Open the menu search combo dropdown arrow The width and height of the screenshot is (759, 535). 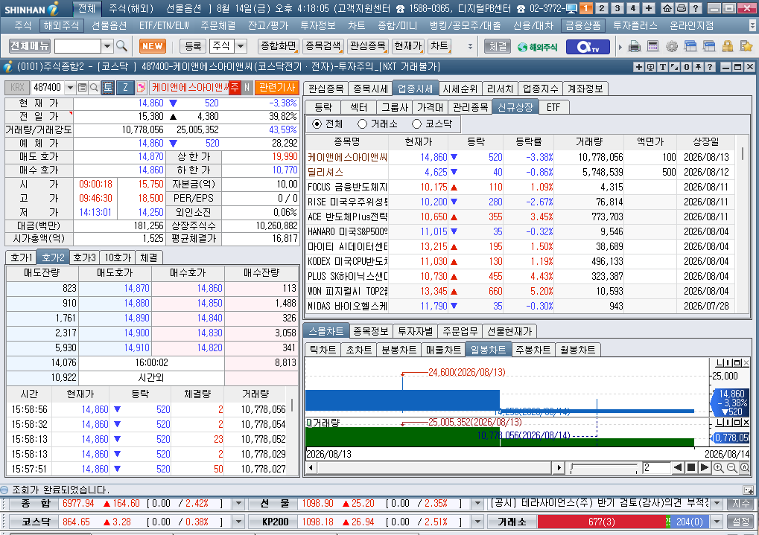[x=107, y=46]
